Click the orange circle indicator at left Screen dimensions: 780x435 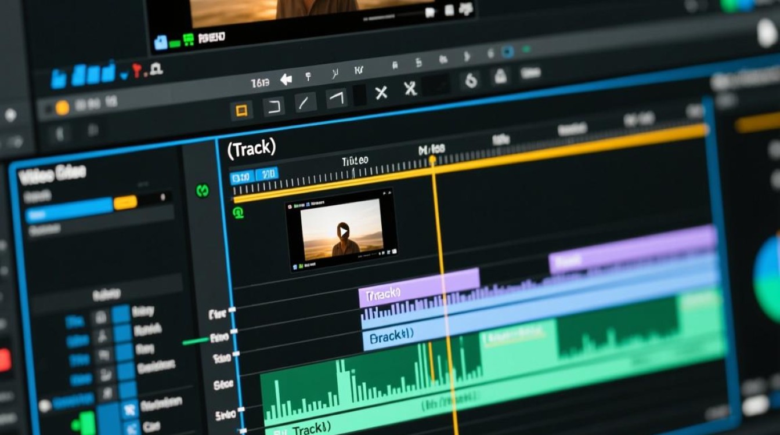(x=62, y=107)
